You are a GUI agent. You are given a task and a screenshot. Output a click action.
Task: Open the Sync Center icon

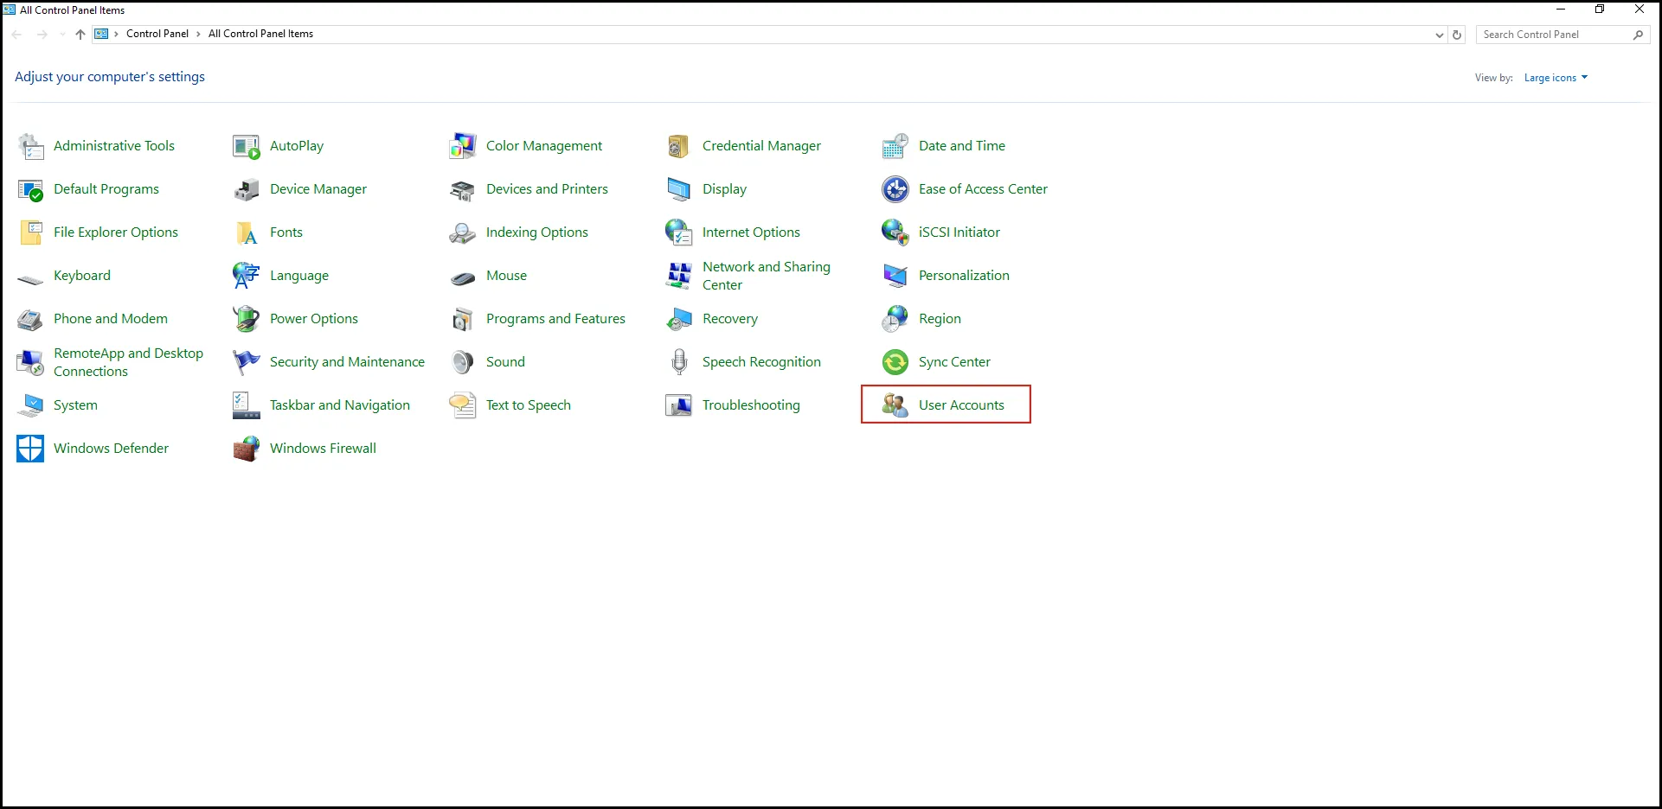[x=895, y=362]
